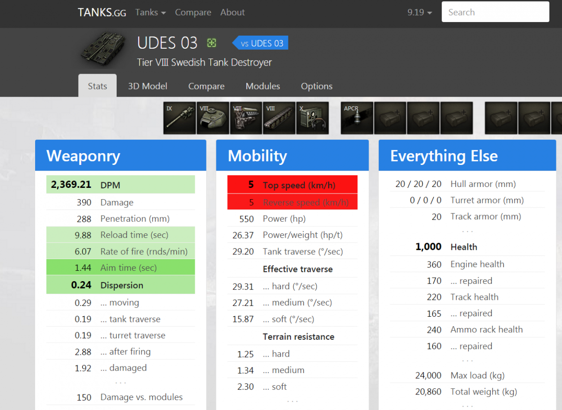This screenshot has height=410, width=562.
Task: Select the tier VIII tracks module icon
Action: click(280, 118)
